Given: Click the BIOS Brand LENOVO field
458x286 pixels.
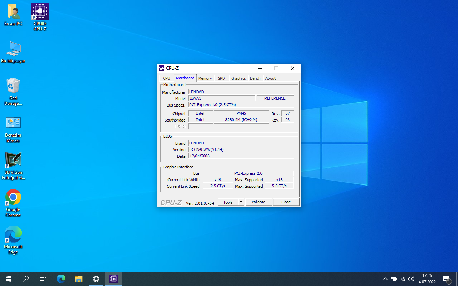Looking at the screenshot, I should pos(241,143).
